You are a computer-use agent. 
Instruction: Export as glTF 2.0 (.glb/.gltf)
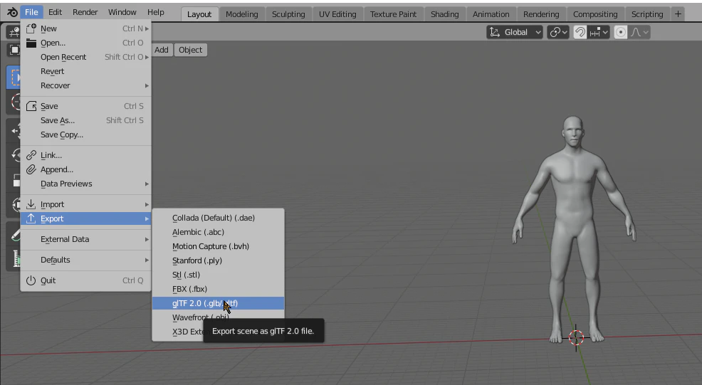point(218,304)
